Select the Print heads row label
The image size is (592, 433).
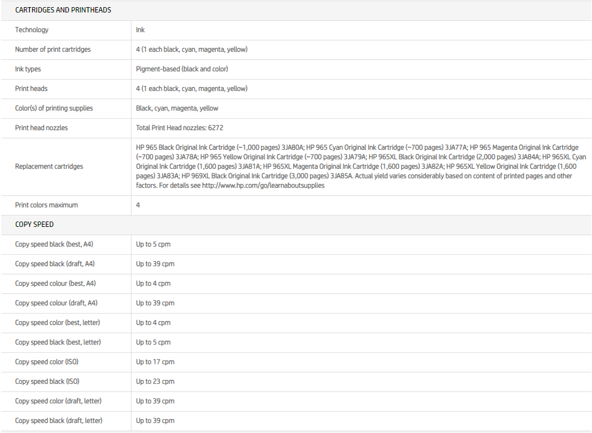tap(32, 89)
